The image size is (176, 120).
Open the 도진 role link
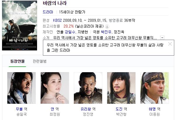pyautogui.click(x=119, y=109)
